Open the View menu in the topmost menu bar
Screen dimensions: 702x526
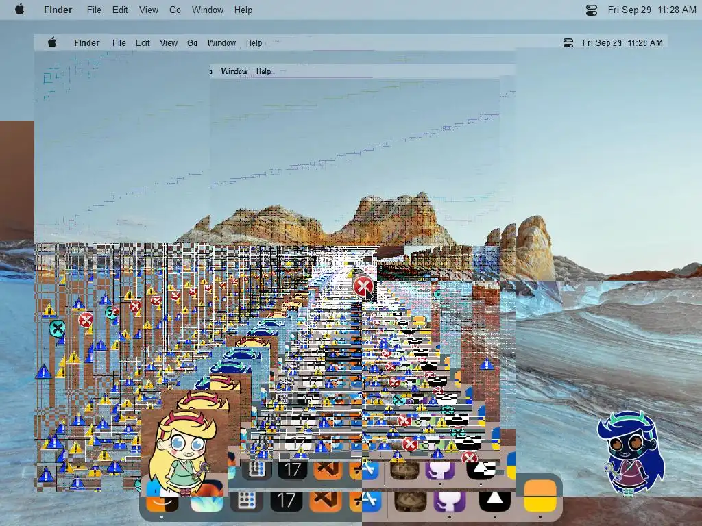149,10
